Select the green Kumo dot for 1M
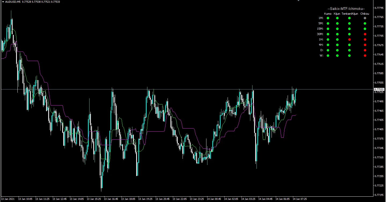This screenshot has height=202, width=386. [x=328, y=18]
